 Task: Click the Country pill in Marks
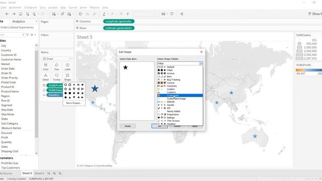(55, 95)
